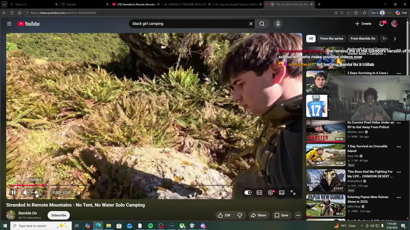Switch to the Vtg Ace Novelty Treasure Troll tab
This screenshot has width=410, height=230.
pos(238,4)
